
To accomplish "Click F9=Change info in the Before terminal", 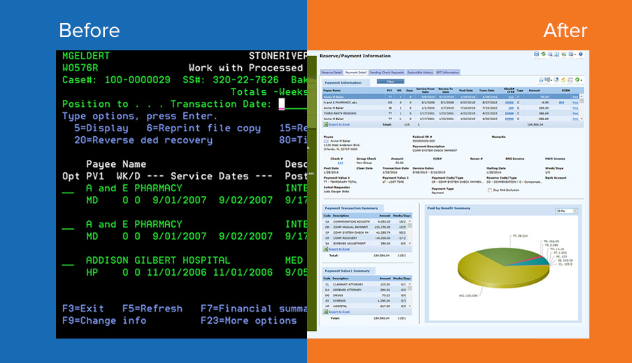I will [x=104, y=320].
